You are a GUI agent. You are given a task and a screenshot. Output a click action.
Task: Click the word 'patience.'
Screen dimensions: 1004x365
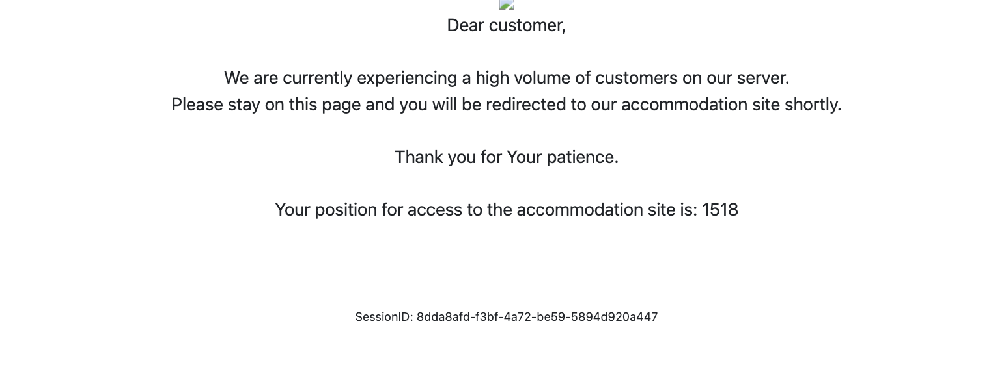click(x=582, y=157)
